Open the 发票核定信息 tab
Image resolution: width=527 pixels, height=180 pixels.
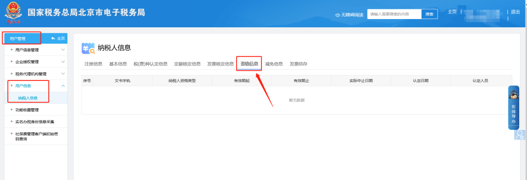221,64
